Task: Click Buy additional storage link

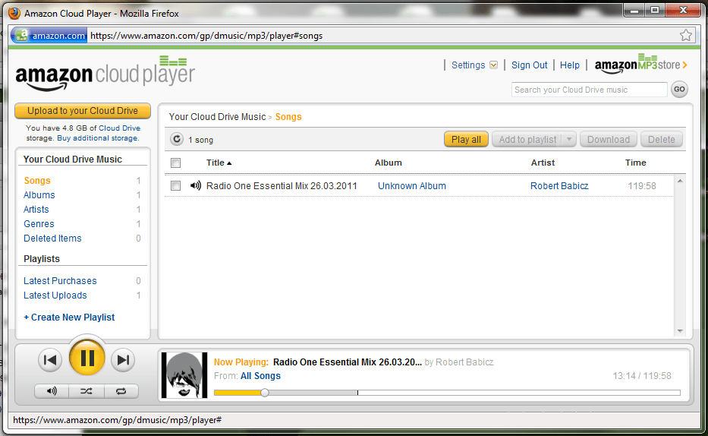Action: point(98,138)
